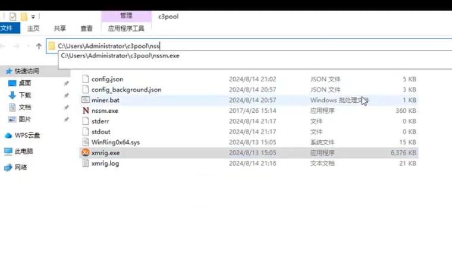Viewport: 452px width, 275px height.
Task: Click the document icon beside 文档
Action: [12, 107]
